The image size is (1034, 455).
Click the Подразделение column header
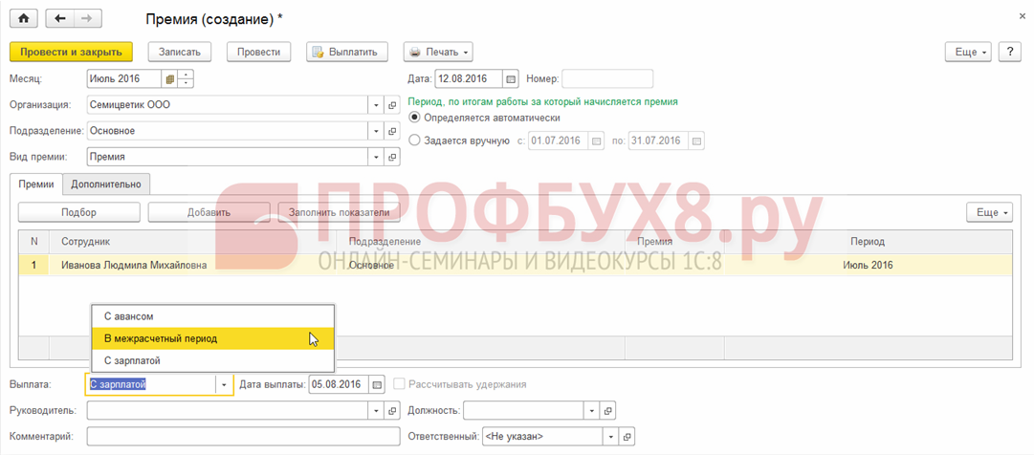481,242
